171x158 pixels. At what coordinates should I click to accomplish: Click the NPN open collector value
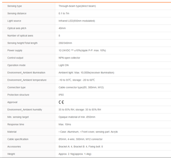tap(69, 58)
